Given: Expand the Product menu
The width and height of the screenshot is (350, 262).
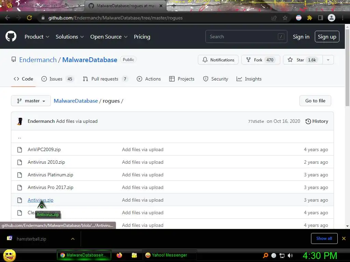Looking at the screenshot, I should 37,37.
